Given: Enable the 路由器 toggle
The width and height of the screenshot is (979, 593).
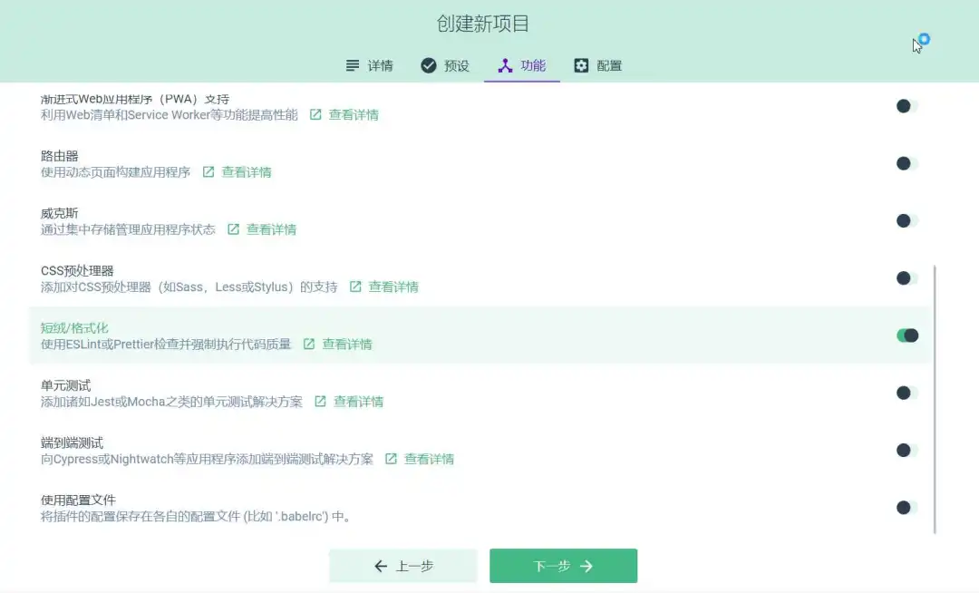Looking at the screenshot, I should (904, 163).
